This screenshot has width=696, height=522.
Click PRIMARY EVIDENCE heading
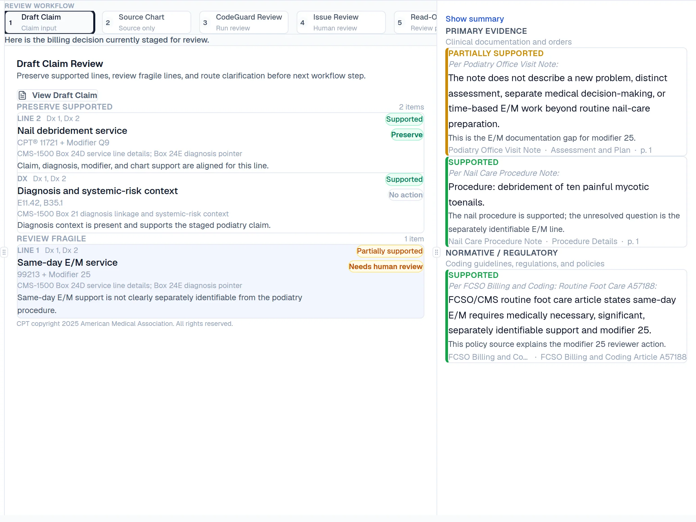[486, 31]
